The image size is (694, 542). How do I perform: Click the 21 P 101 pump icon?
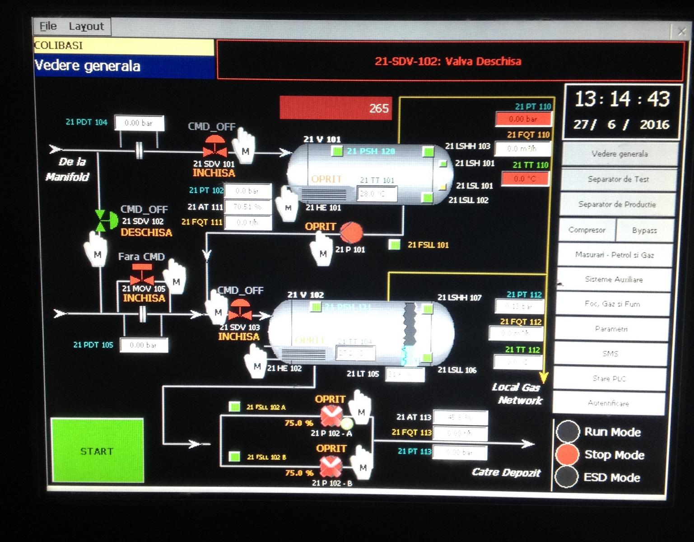pos(351,233)
